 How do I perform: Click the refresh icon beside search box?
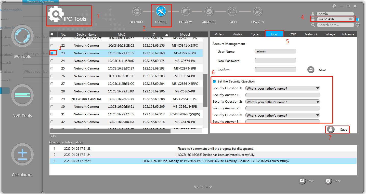click(x=357, y=25)
